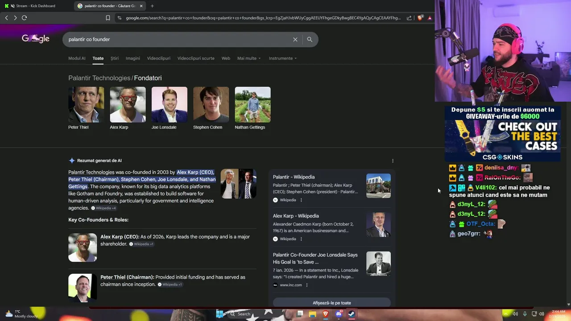Open Steam from taskbar
The image size is (571, 321).
coord(352,314)
